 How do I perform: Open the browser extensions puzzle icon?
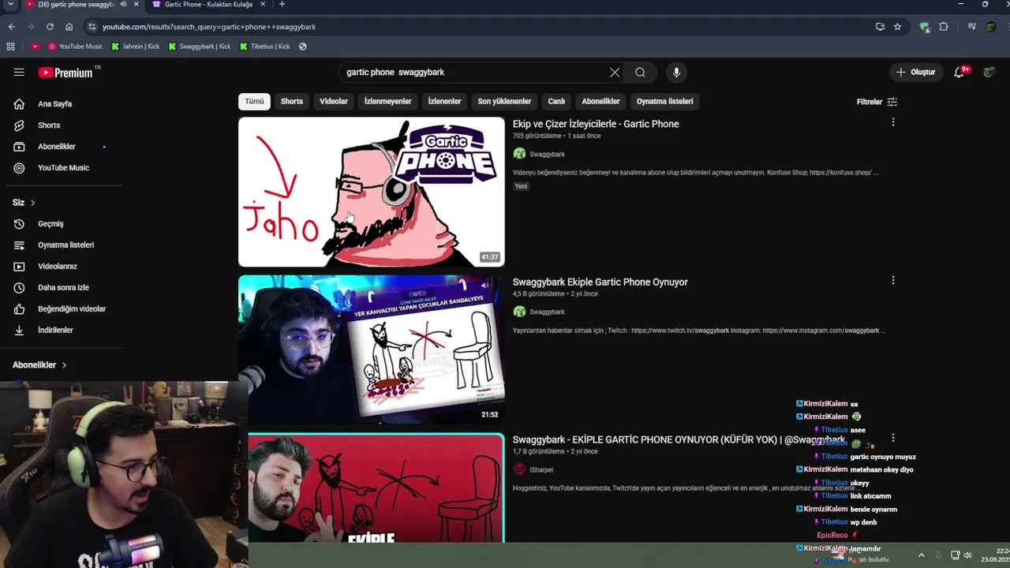[x=944, y=27]
